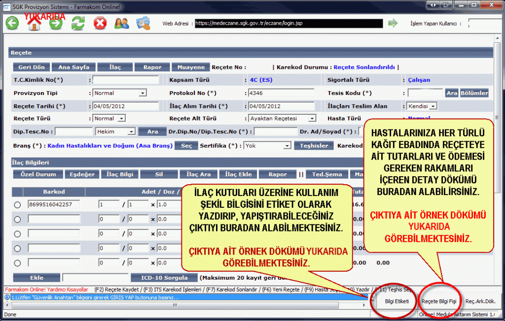Click the ICD-10 Sorgula button

[164, 278]
